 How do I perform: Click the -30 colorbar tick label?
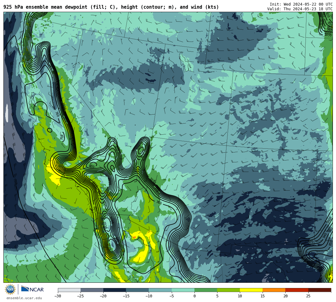point(58,296)
